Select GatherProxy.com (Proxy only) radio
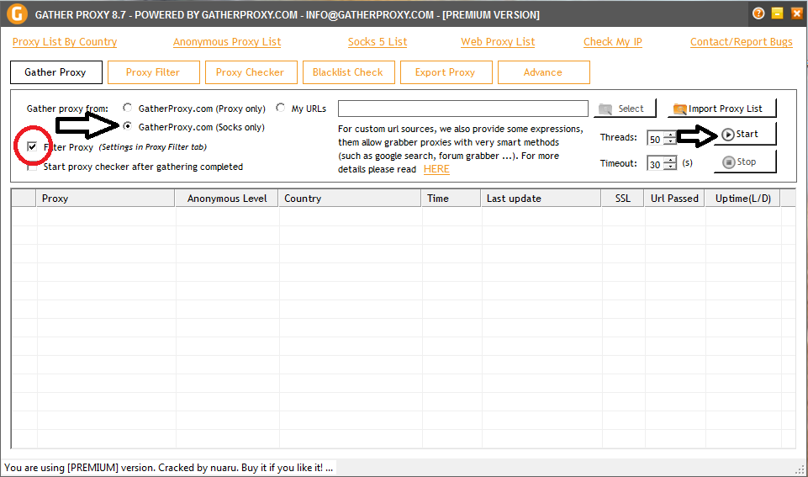This screenshot has height=477, width=808. tap(127, 108)
